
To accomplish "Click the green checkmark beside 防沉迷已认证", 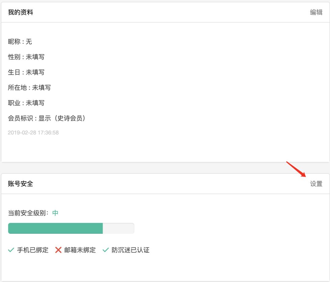I will 106,250.
